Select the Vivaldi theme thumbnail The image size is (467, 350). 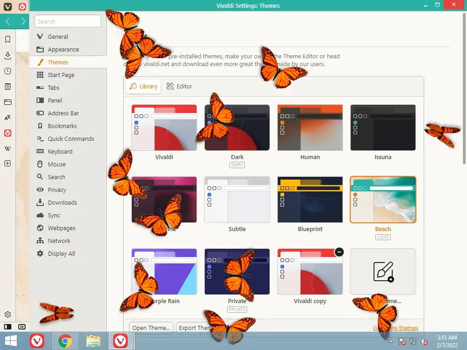pyautogui.click(x=164, y=128)
